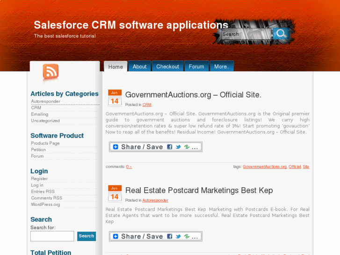Click the header magnifier search button
Screen dimensions: 340x255
(281, 34)
